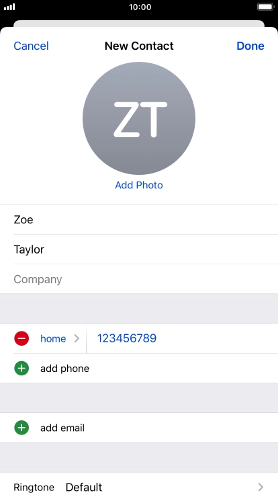The width and height of the screenshot is (278, 495).
Task: Tap the chevron next to home label
Action: 77,338
